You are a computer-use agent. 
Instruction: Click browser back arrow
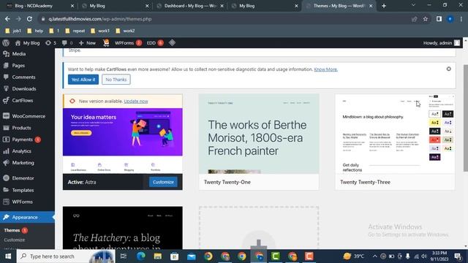7,19
